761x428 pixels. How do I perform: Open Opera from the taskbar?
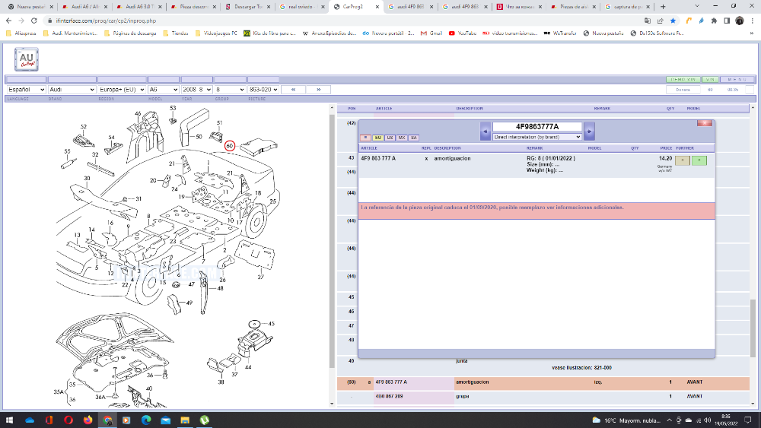coord(68,420)
